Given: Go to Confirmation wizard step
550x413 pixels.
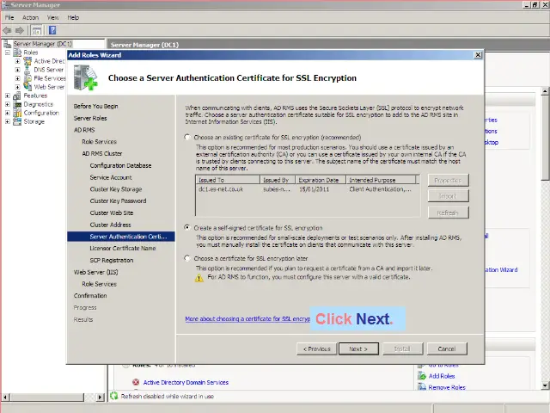Looking at the screenshot, I should coord(90,295).
